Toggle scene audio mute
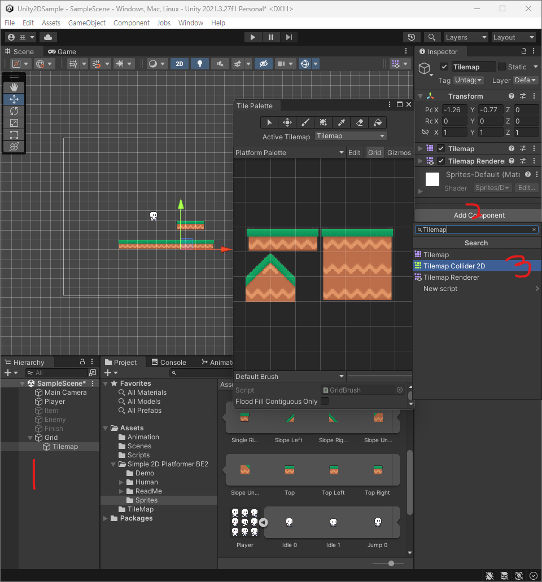Viewport: 542px width, 582px height. (x=220, y=64)
